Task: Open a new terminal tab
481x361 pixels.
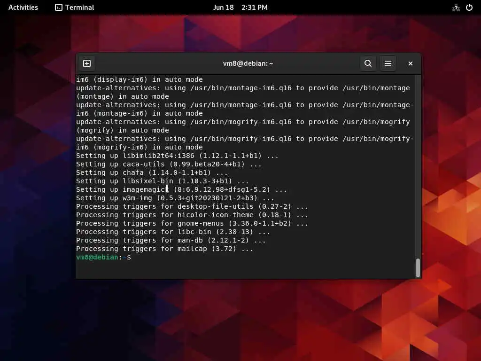Action: [87, 63]
